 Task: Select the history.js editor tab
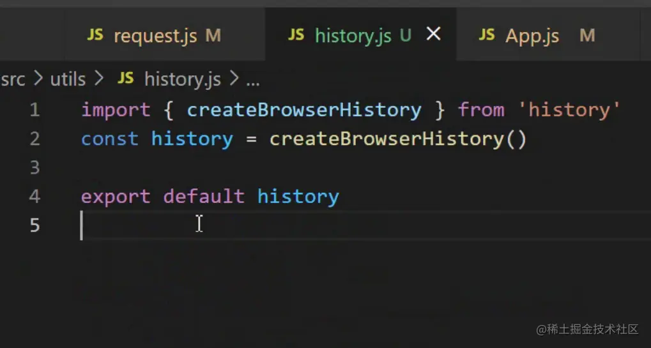pos(360,35)
